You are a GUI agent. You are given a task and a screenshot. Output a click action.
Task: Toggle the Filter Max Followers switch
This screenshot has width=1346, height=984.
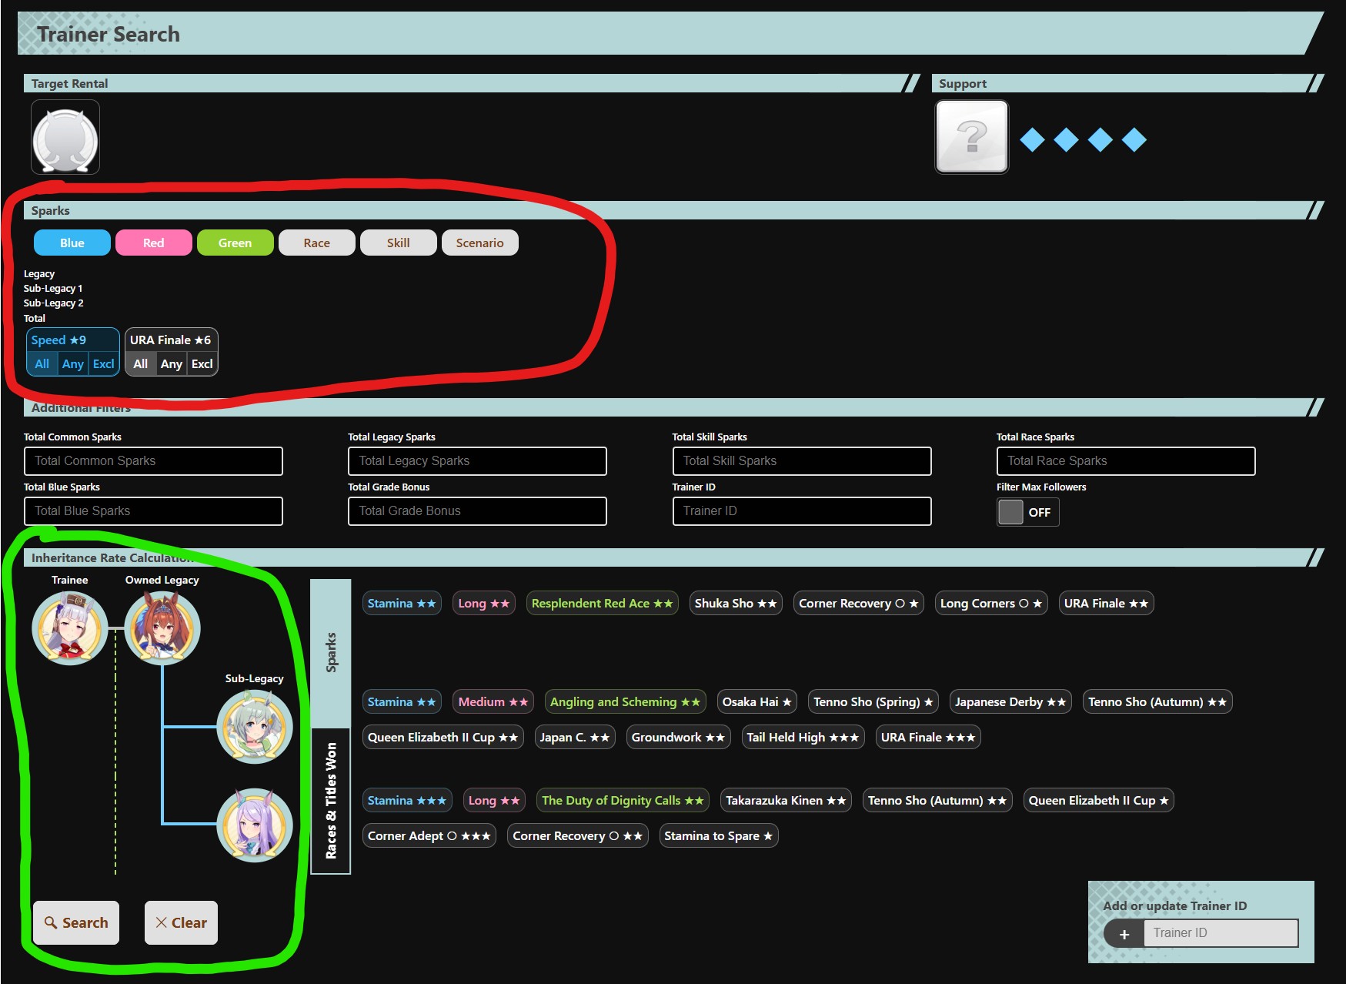[1027, 512]
